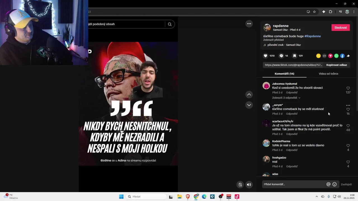This screenshot has height=201, width=358.
Task: Follow rapdenne with Sledovat button
Action: (x=340, y=28)
